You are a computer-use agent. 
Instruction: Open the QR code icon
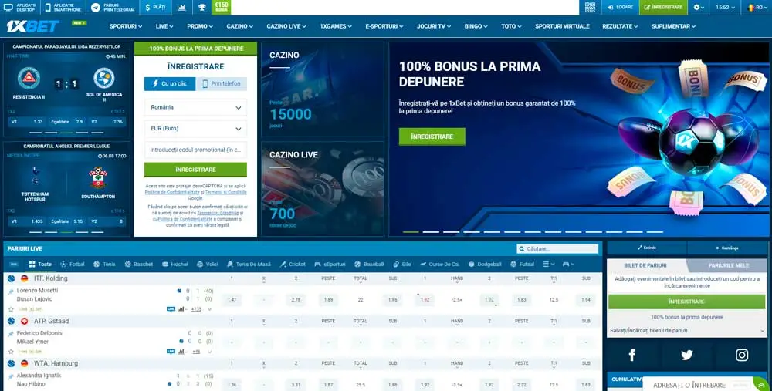[590, 8]
